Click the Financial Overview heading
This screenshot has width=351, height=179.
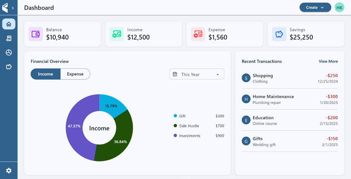[49, 61]
